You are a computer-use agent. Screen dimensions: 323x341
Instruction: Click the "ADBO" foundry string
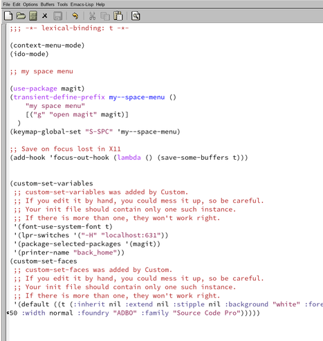pos(124,313)
